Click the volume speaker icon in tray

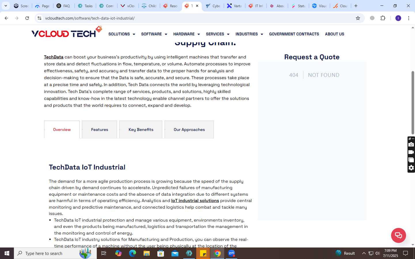coord(378,253)
